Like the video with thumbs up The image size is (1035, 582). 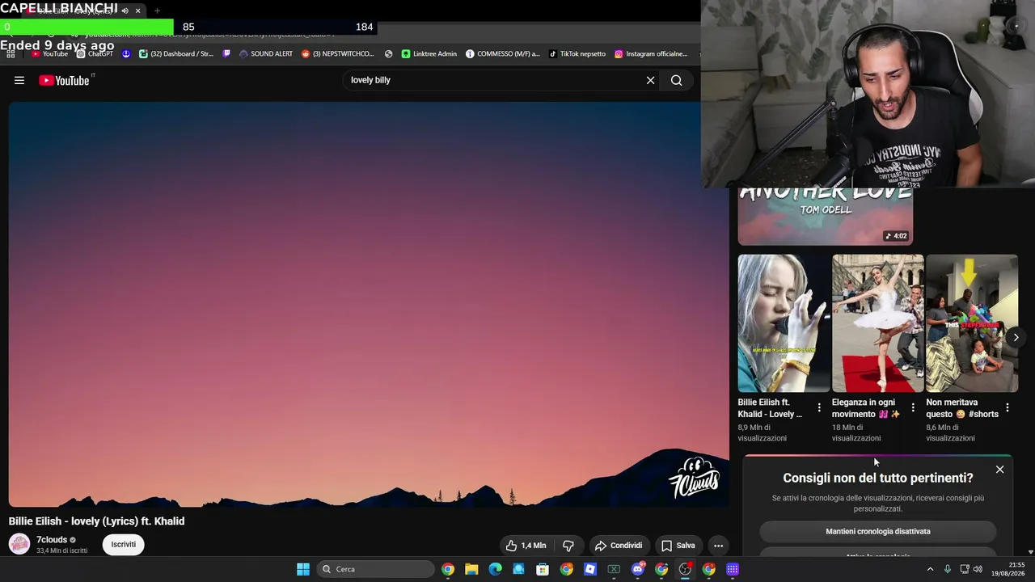pyautogui.click(x=526, y=546)
